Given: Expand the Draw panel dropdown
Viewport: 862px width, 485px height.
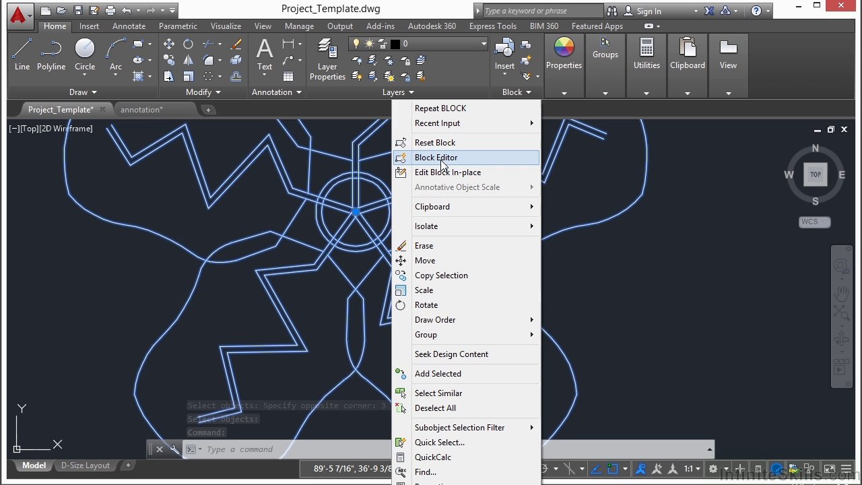Looking at the screenshot, I should [x=84, y=92].
